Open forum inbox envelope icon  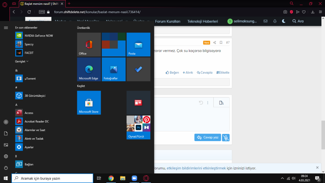pyautogui.click(x=265, y=21)
